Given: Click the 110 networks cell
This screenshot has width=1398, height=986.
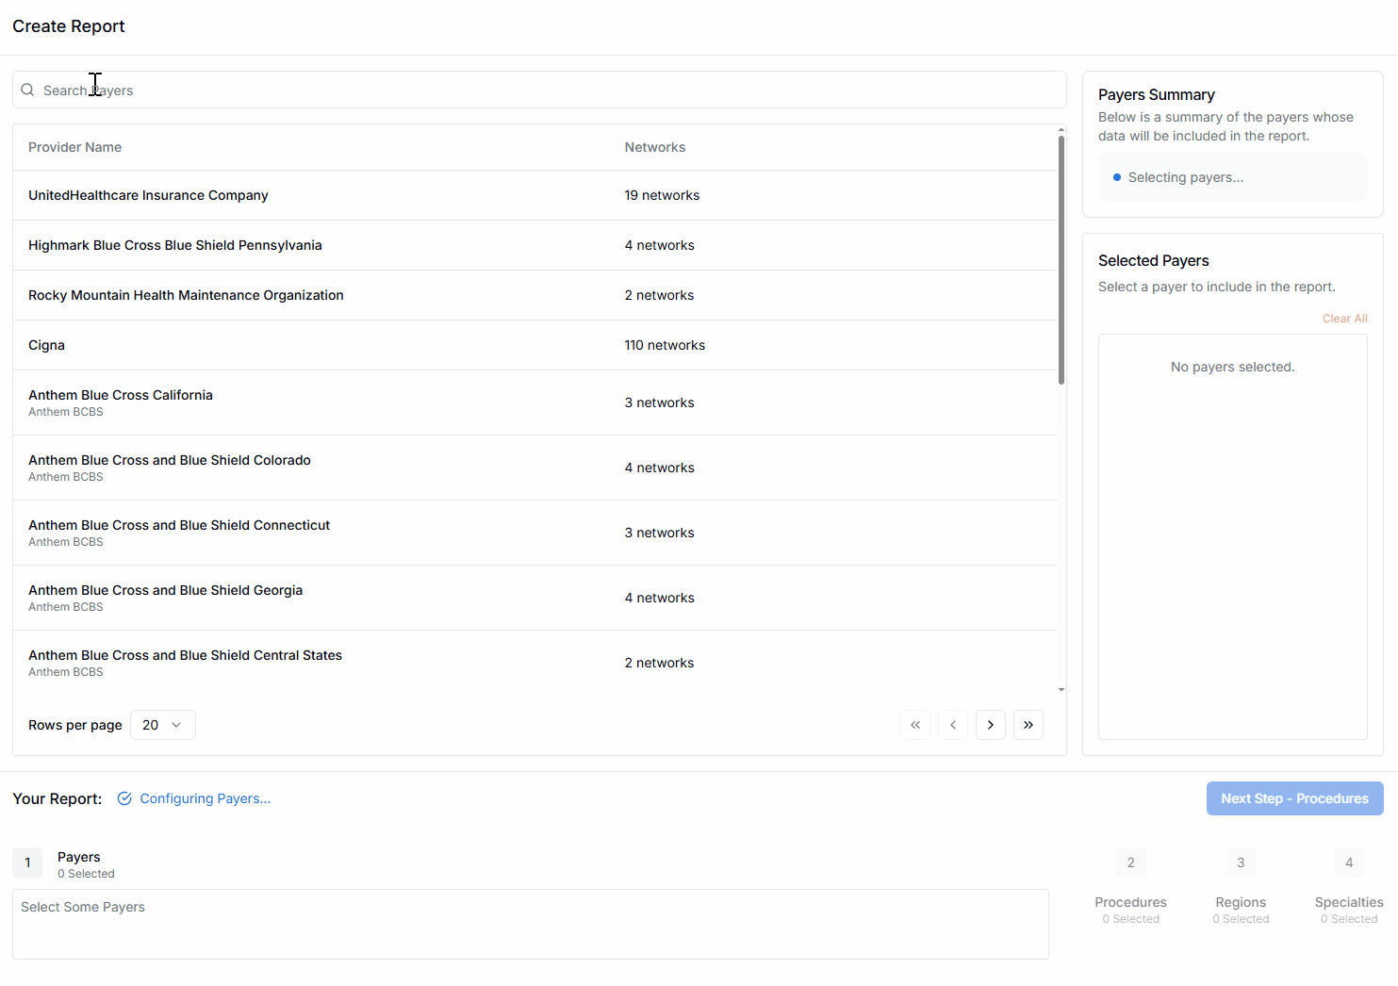Looking at the screenshot, I should tap(665, 345).
